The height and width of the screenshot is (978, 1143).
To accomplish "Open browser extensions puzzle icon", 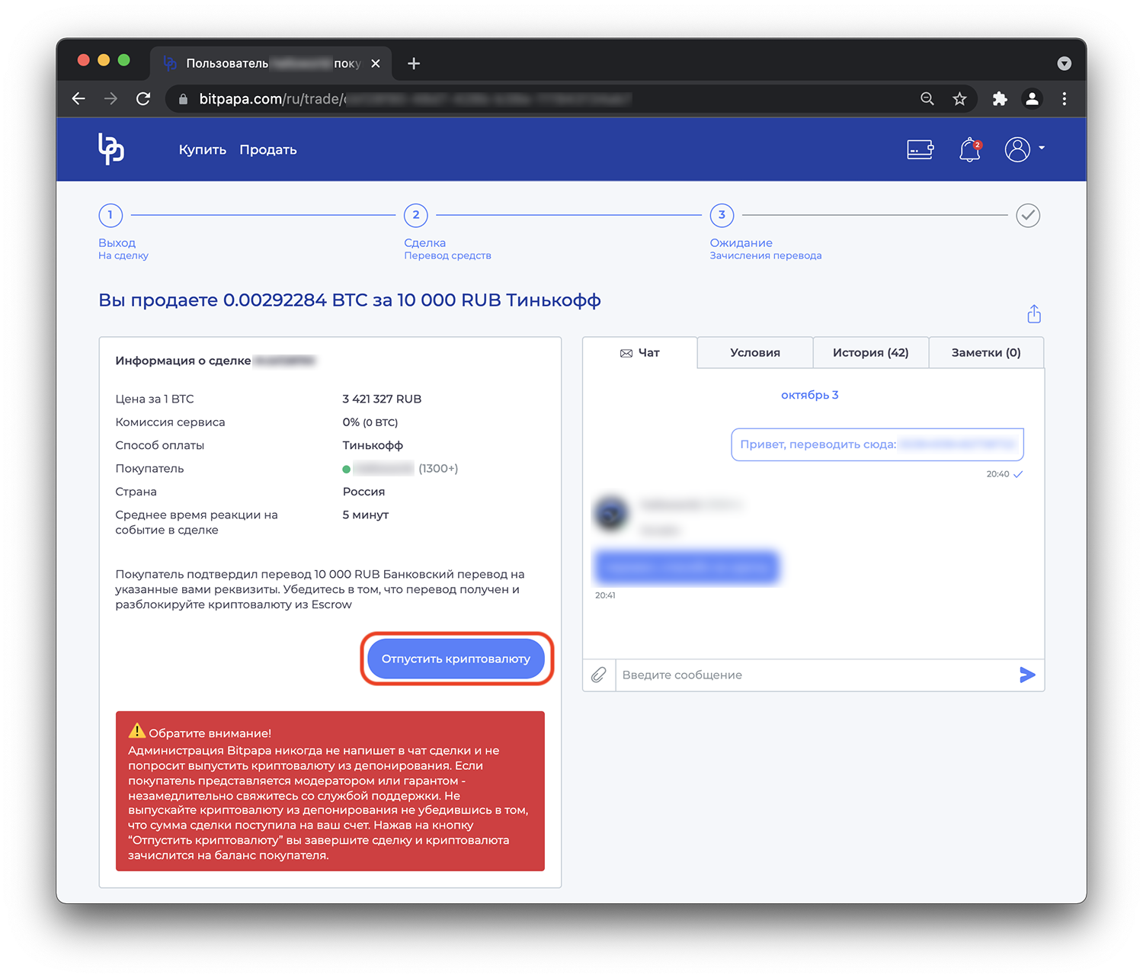I will (1000, 98).
